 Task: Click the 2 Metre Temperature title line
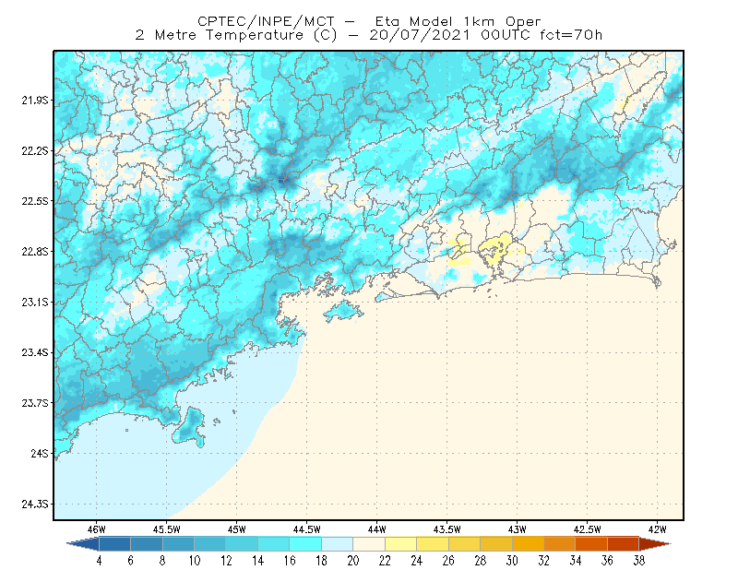pyautogui.click(x=368, y=35)
